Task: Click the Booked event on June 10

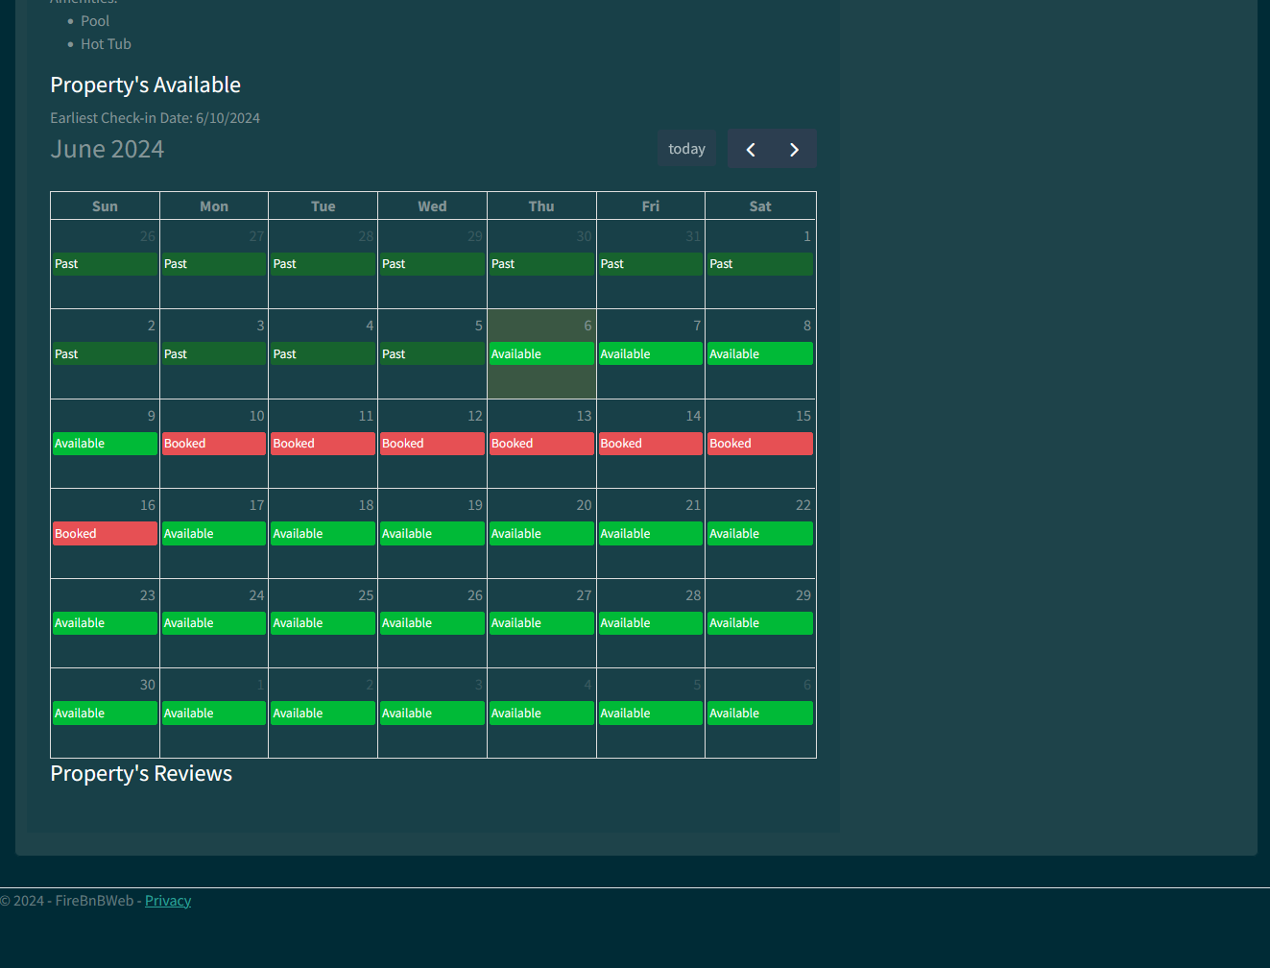Action: (214, 444)
